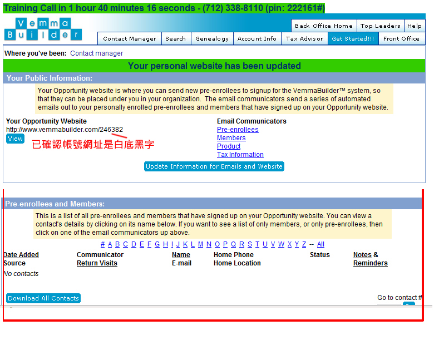Filter contacts by letter E

pyautogui.click(x=142, y=244)
